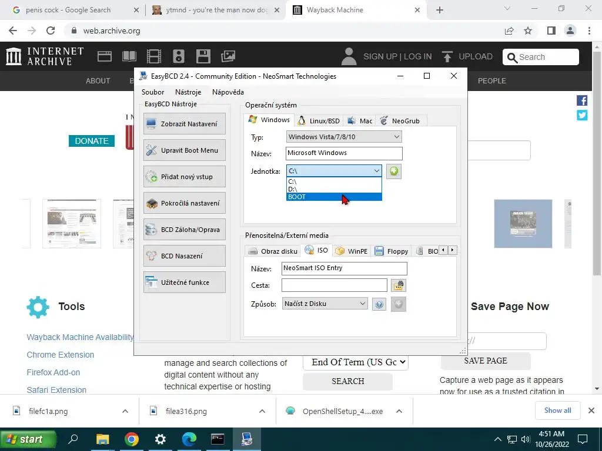The width and height of the screenshot is (602, 451).
Task: Open Internet Archive images icon
Action: pos(228,56)
